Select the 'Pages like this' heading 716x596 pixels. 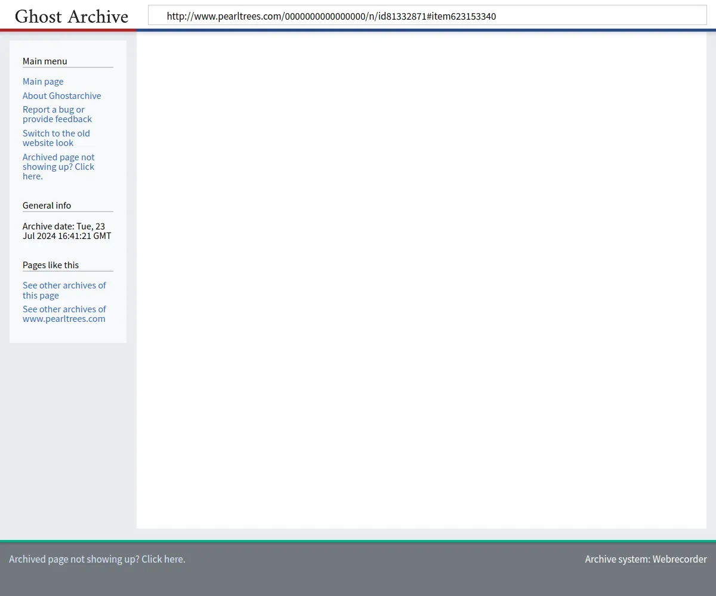pyautogui.click(x=51, y=265)
